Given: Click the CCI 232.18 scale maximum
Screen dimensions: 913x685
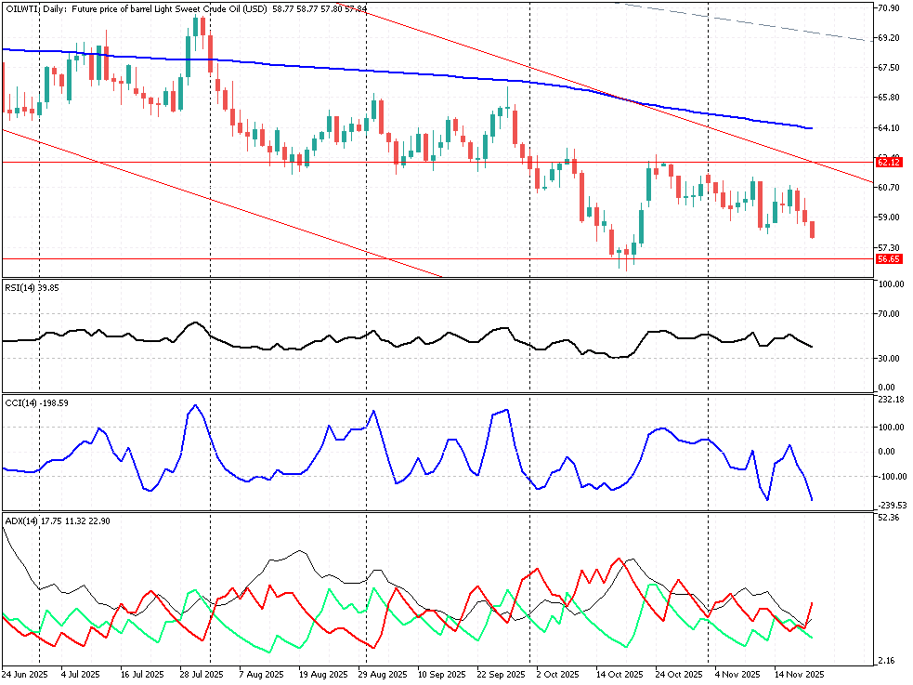Looking at the screenshot, I should [x=891, y=400].
